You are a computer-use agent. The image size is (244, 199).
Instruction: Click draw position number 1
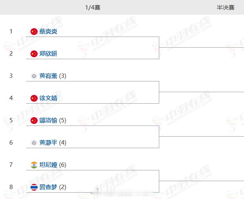11,31
